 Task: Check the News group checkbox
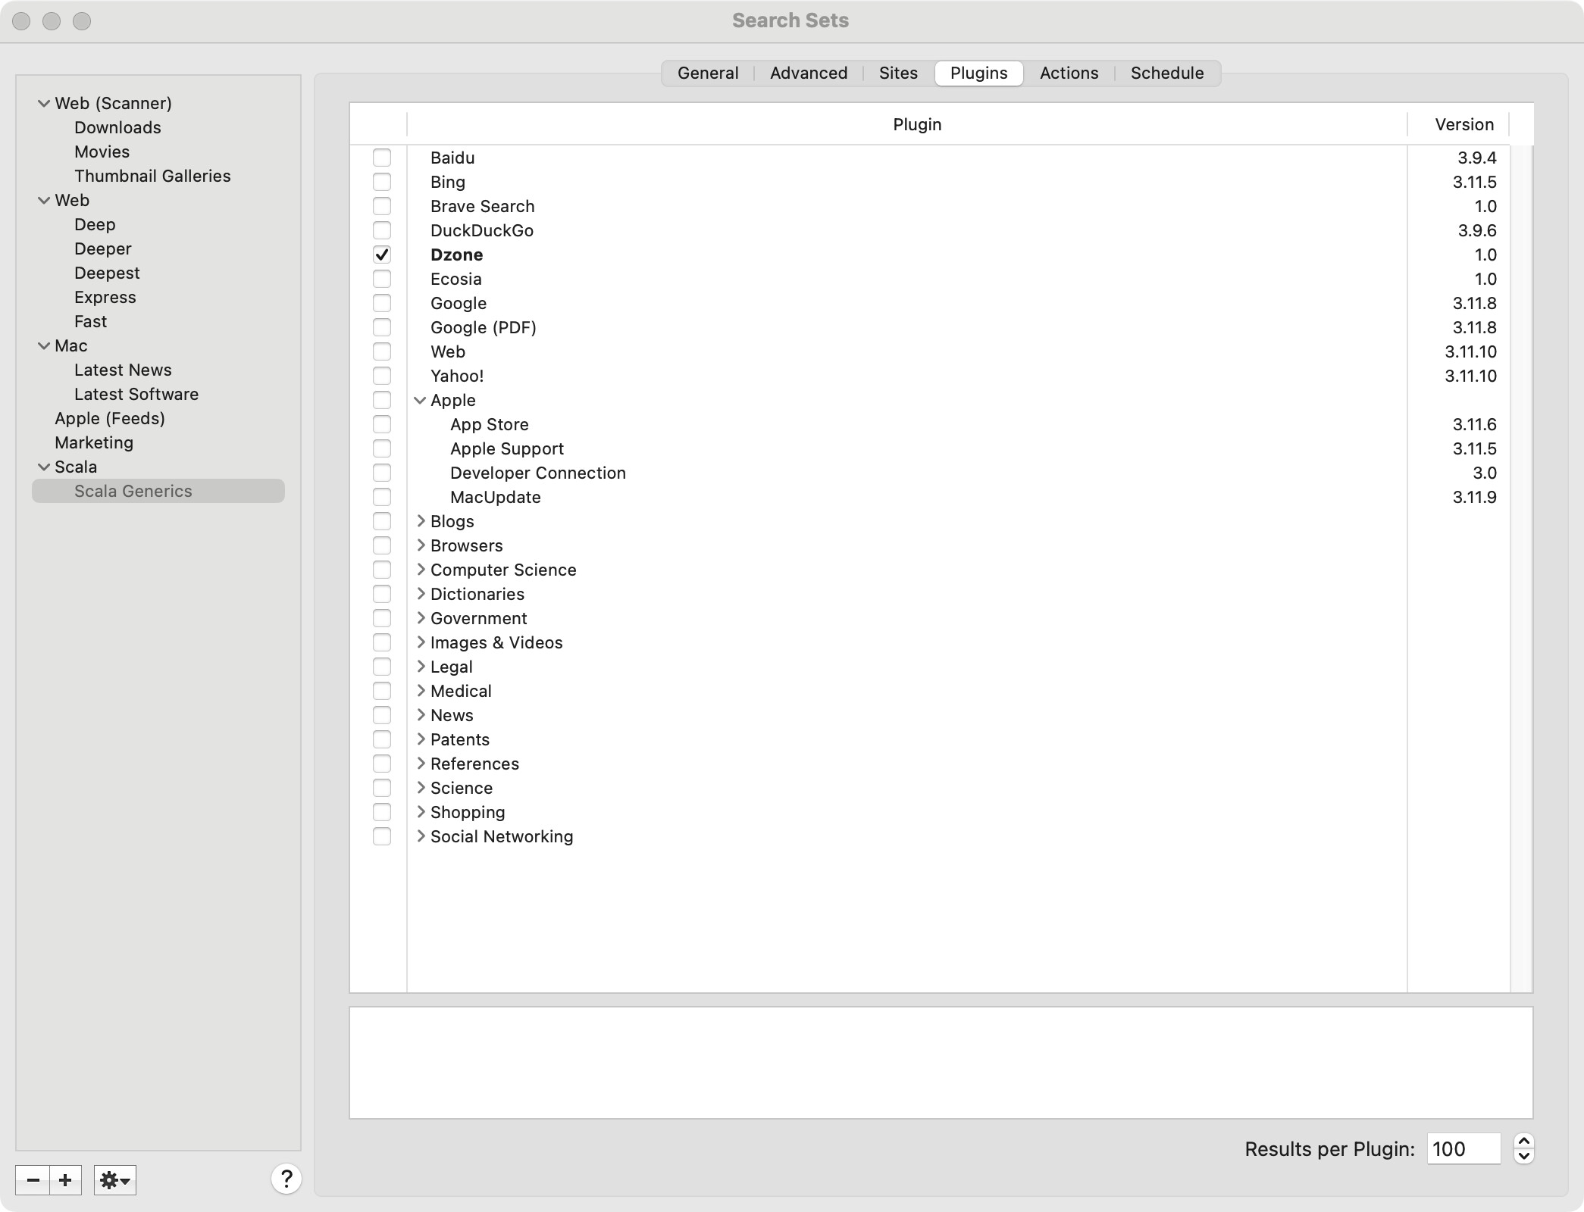click(x=382, y=715)
